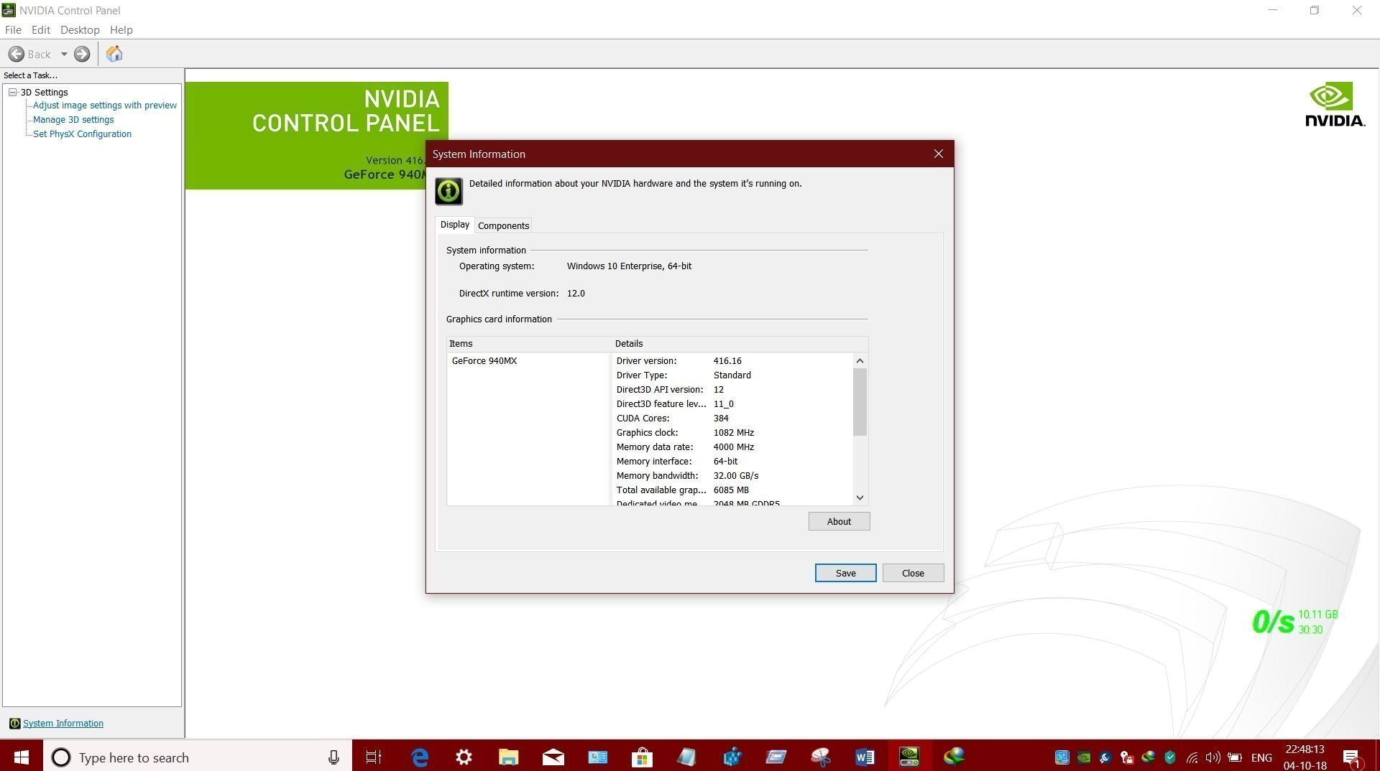Click the volume speaker tray icon
This screenshot has width=1380, height=771.
[x=1213, y=757]
